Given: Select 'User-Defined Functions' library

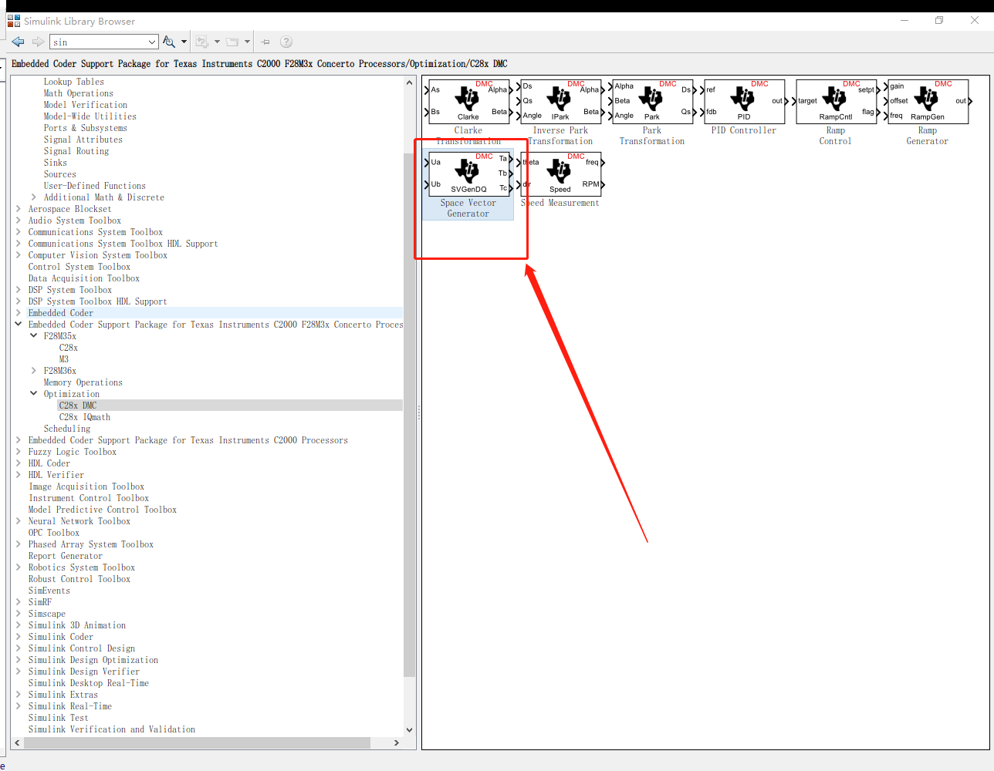Looking at the screenshot, I should [x=95, y=186].
